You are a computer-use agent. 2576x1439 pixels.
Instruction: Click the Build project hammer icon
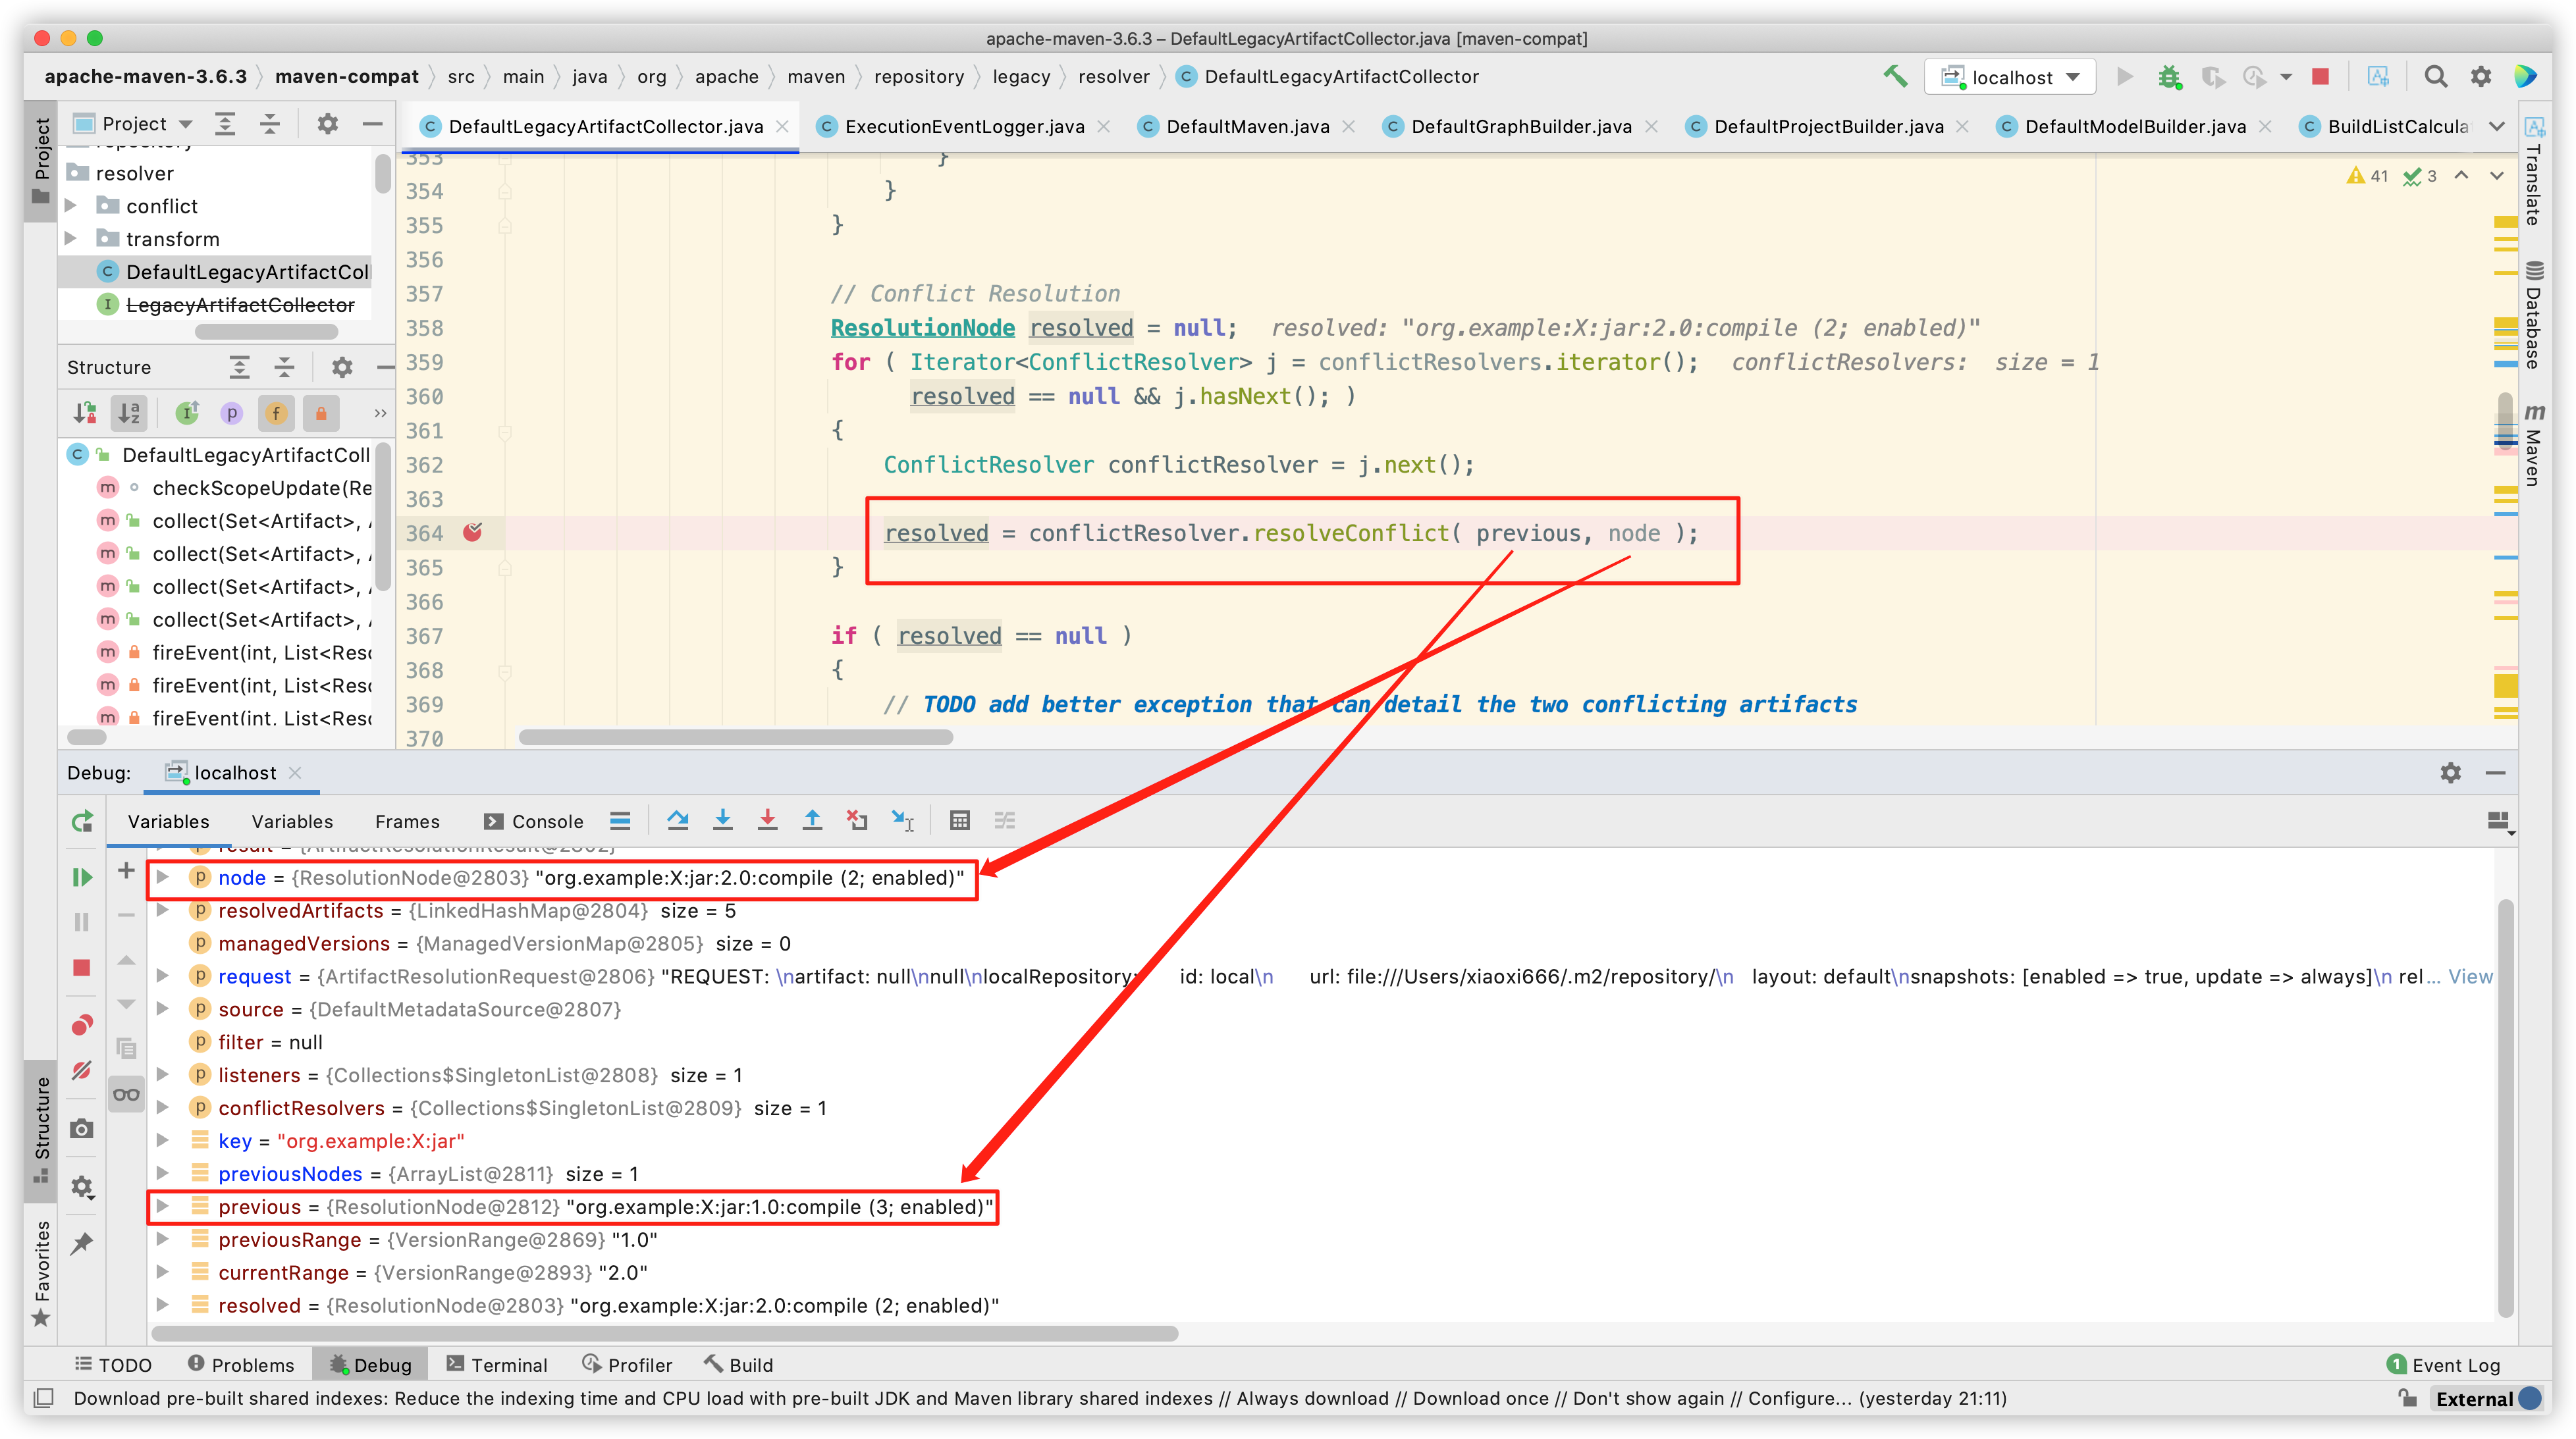[x=1894, y=77]
